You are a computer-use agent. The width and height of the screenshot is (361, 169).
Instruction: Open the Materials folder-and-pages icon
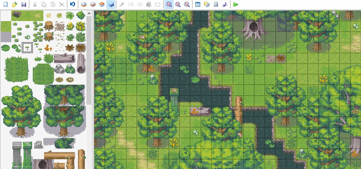coord(207,4)
